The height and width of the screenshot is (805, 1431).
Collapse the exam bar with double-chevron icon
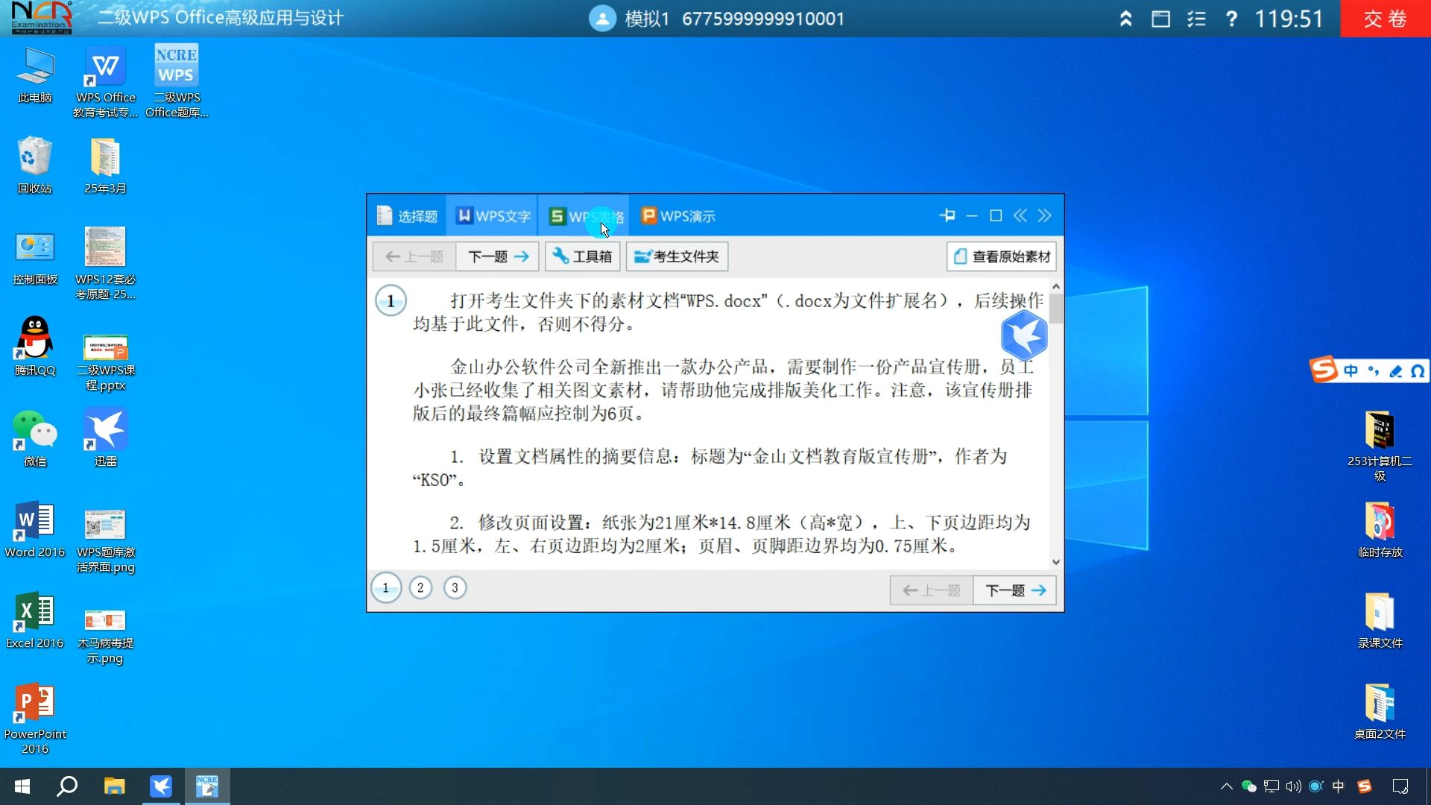pos(1125,19)
